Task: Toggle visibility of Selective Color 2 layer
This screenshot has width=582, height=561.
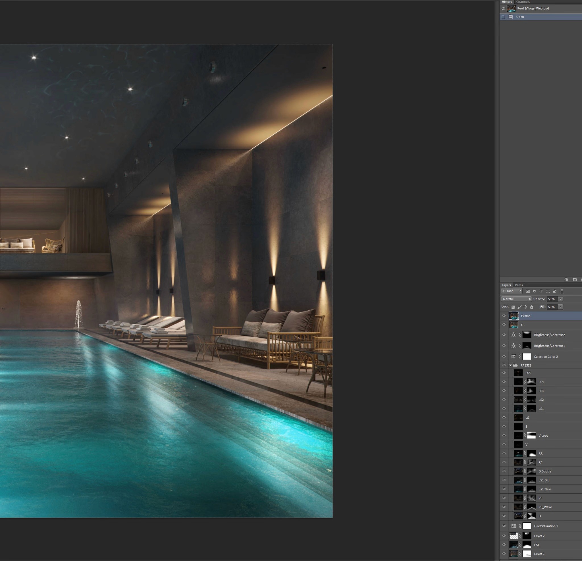Action: point(504,356)
